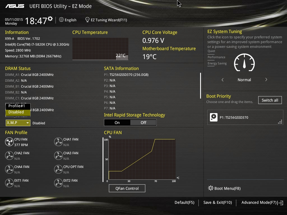The width and height of the screenshot is (287, 215).
Task: Click the X99-A BIOS Ver. 1702 line
Action: [22, 39]
